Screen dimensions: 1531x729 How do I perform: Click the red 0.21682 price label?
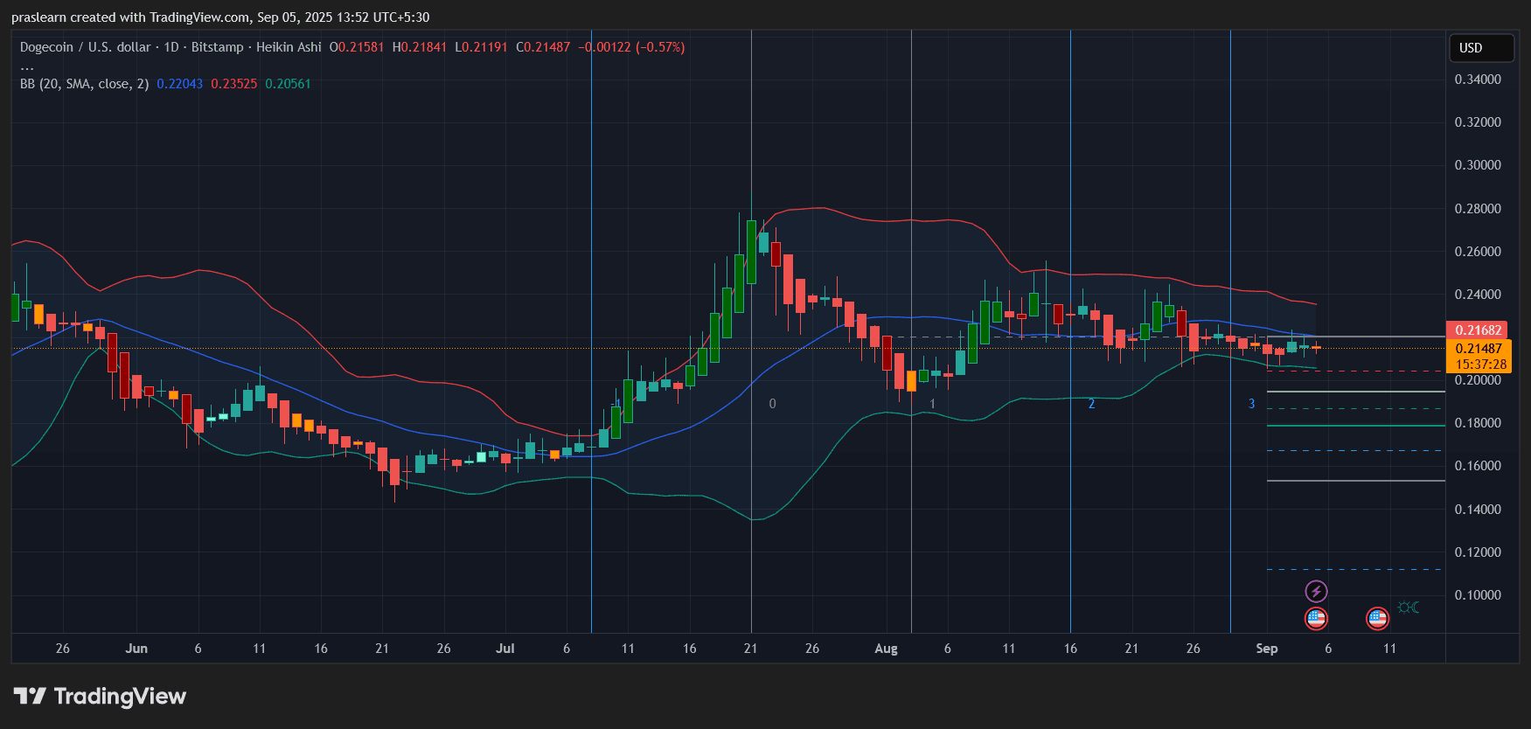tap(1477, 330)
